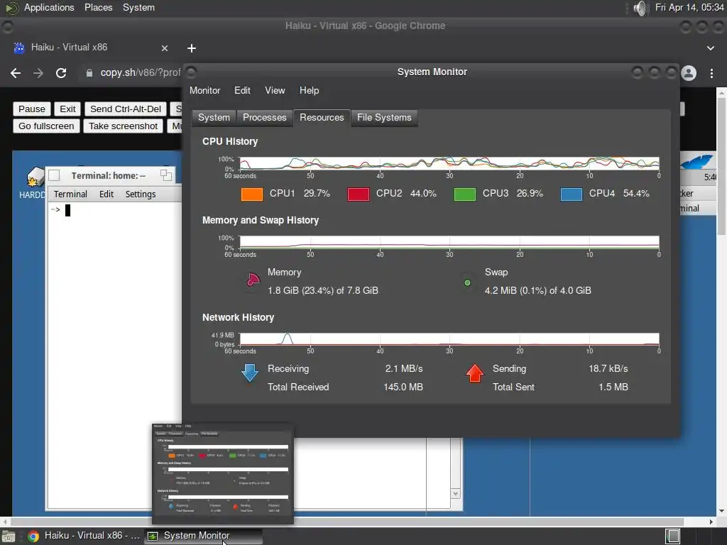
Task: Open the Applications menu in the top panel
Action: point(49,7)
